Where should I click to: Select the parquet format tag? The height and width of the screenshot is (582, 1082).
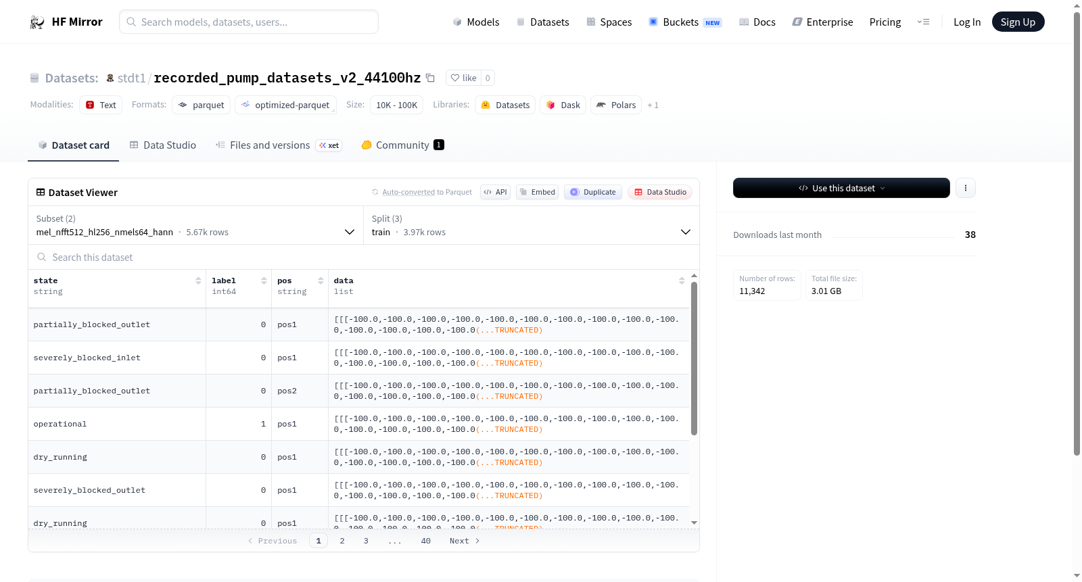pos(202,105)
